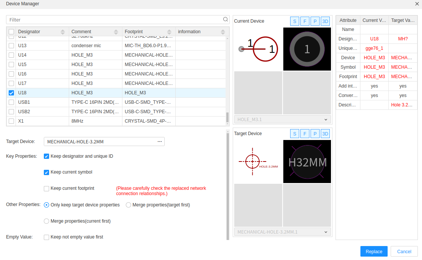
Task: Enable Keep not empty value first
Action: [x=46, y=237]
